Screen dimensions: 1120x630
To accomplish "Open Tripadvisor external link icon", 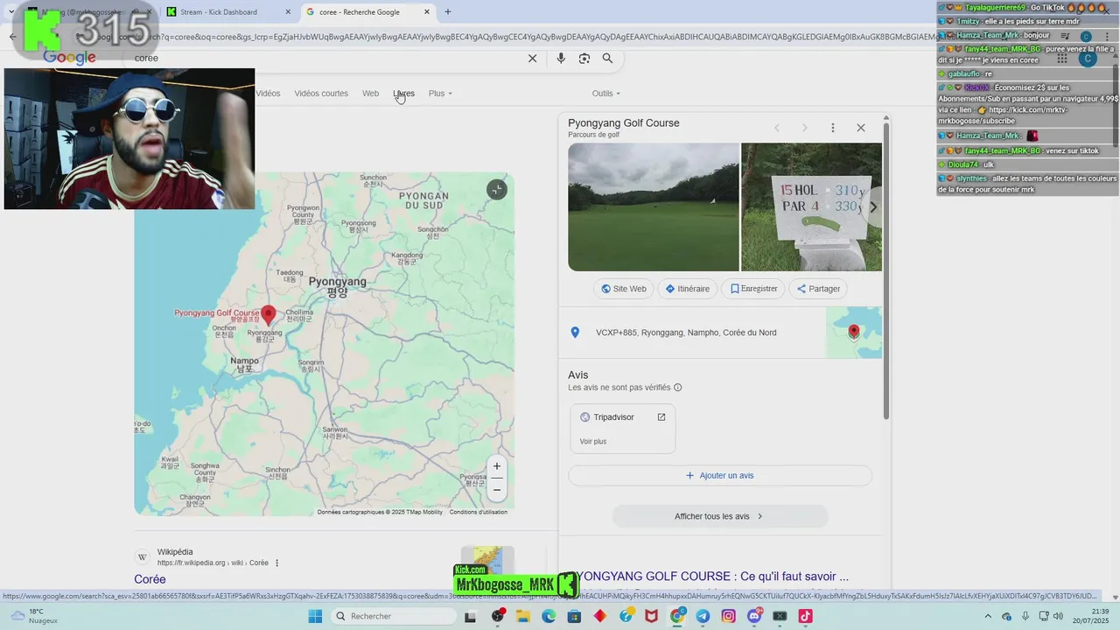I will point(661,417).
